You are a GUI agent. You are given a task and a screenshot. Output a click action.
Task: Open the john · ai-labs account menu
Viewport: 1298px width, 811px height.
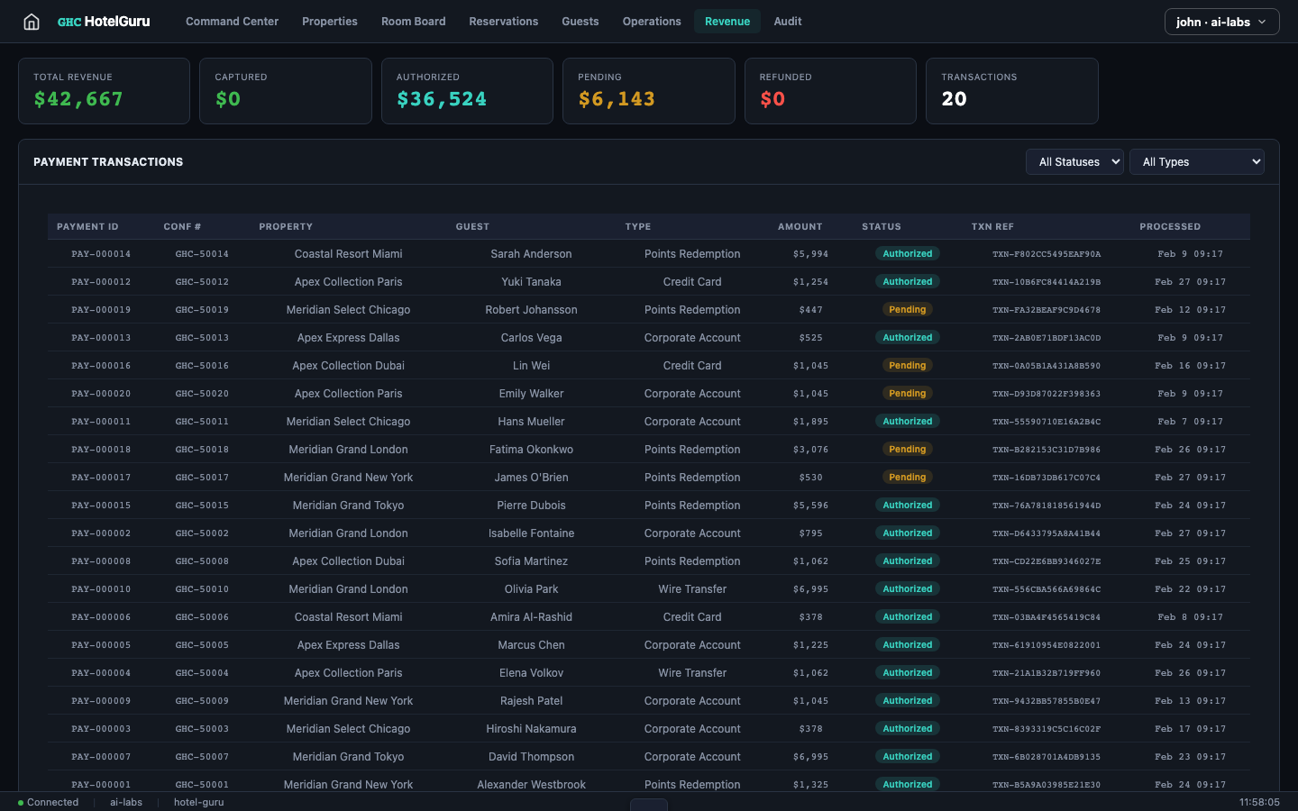tap(1221, 21)
